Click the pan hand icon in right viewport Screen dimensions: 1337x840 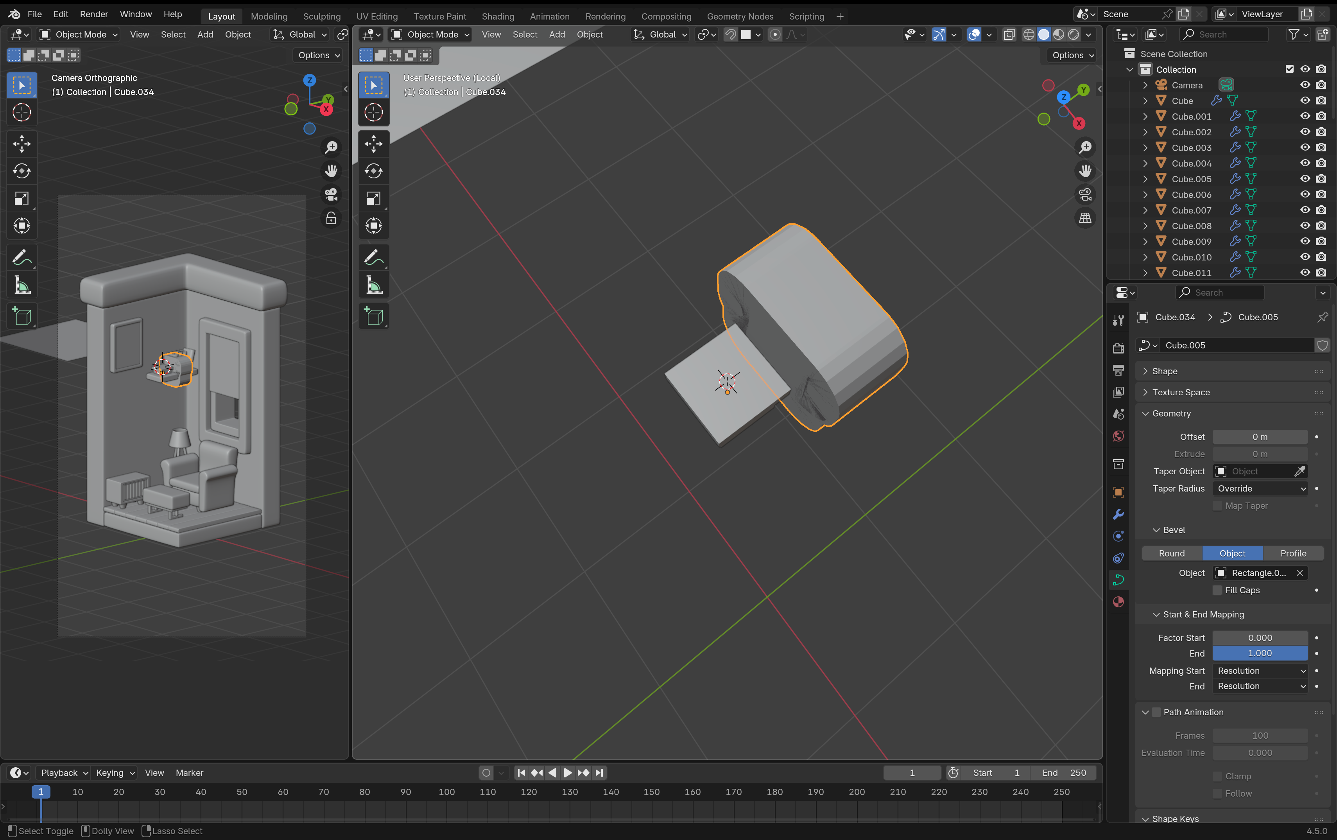point(1085,171)
